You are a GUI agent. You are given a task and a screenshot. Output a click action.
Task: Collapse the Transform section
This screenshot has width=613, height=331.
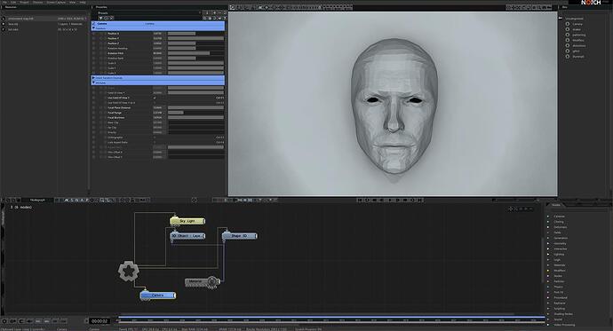(93, 28)
